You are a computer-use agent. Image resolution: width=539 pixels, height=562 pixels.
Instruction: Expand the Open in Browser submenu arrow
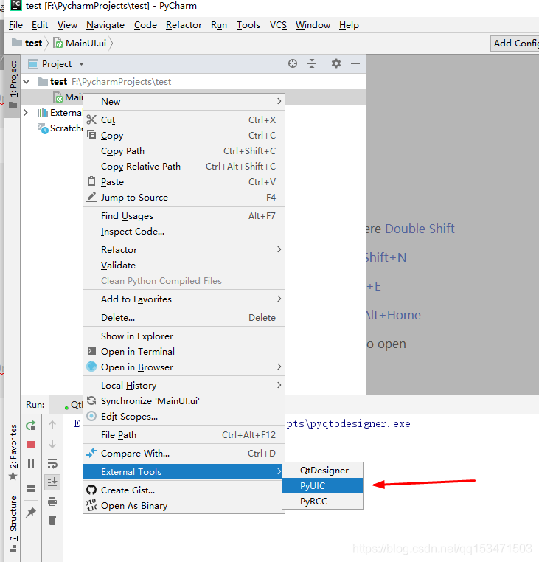[279, 367]
